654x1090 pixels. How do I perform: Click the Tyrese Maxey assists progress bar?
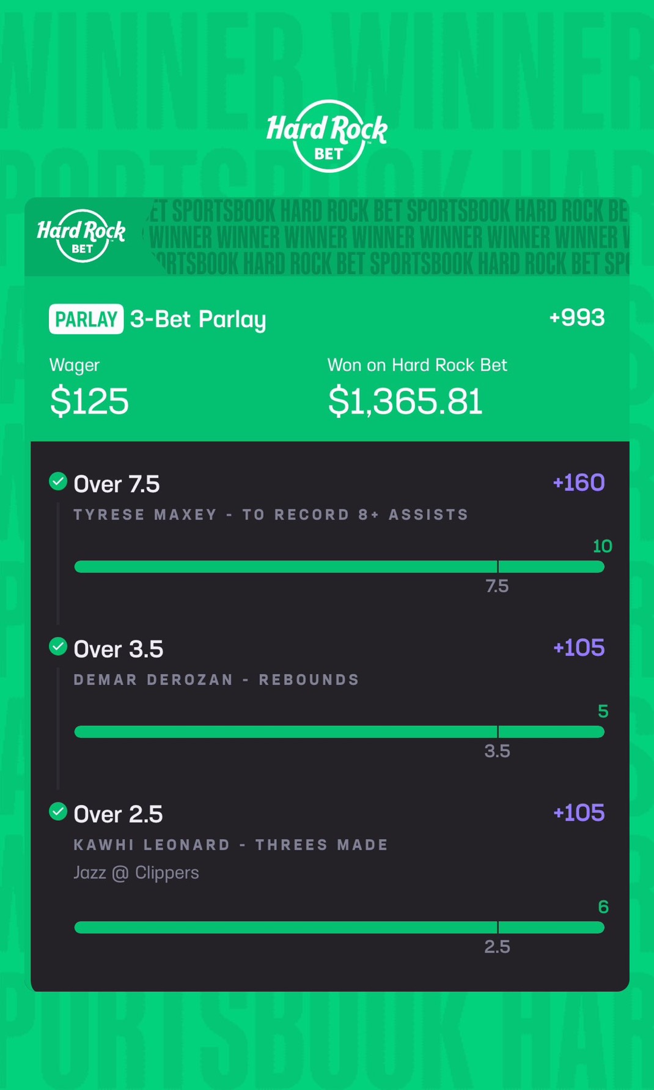pyautogui.click(x=339, y=567)
